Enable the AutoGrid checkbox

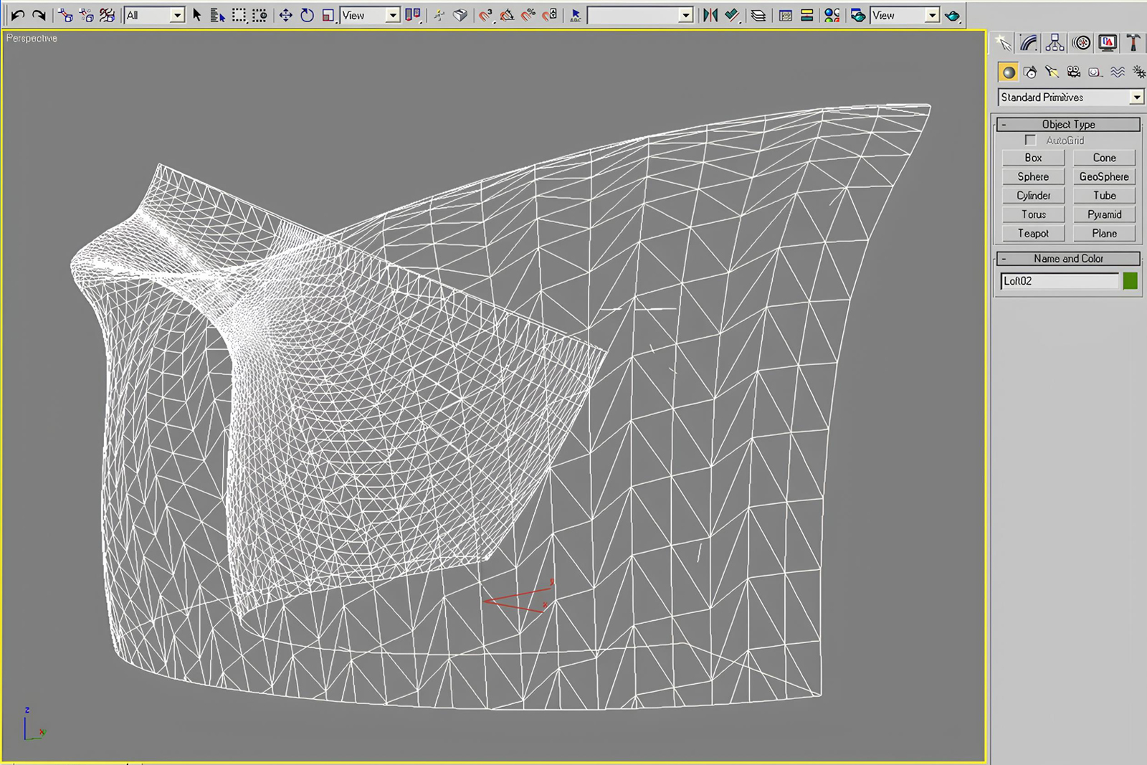point(1030,140)
